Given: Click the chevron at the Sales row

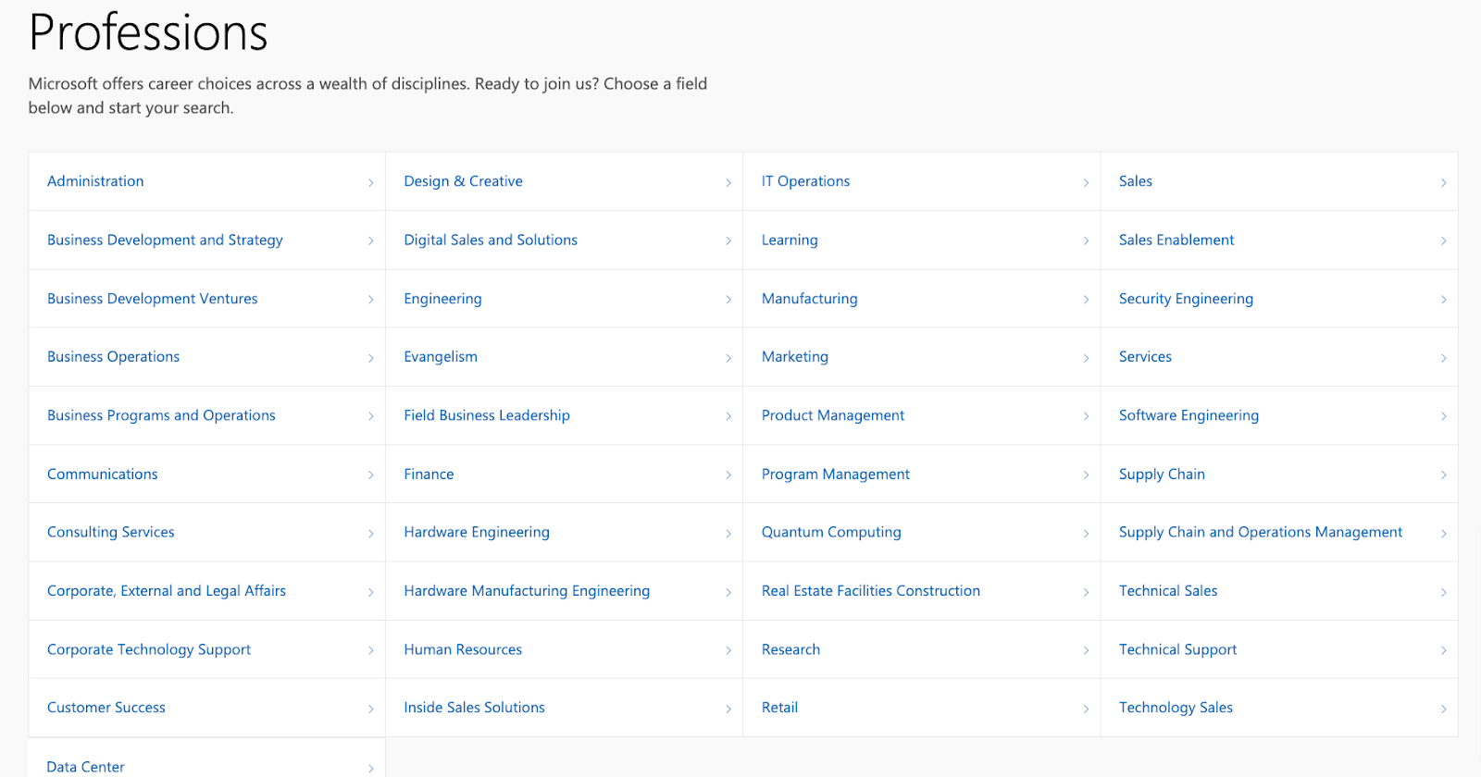Looking at the screenshot, I should coord(1443,182).
